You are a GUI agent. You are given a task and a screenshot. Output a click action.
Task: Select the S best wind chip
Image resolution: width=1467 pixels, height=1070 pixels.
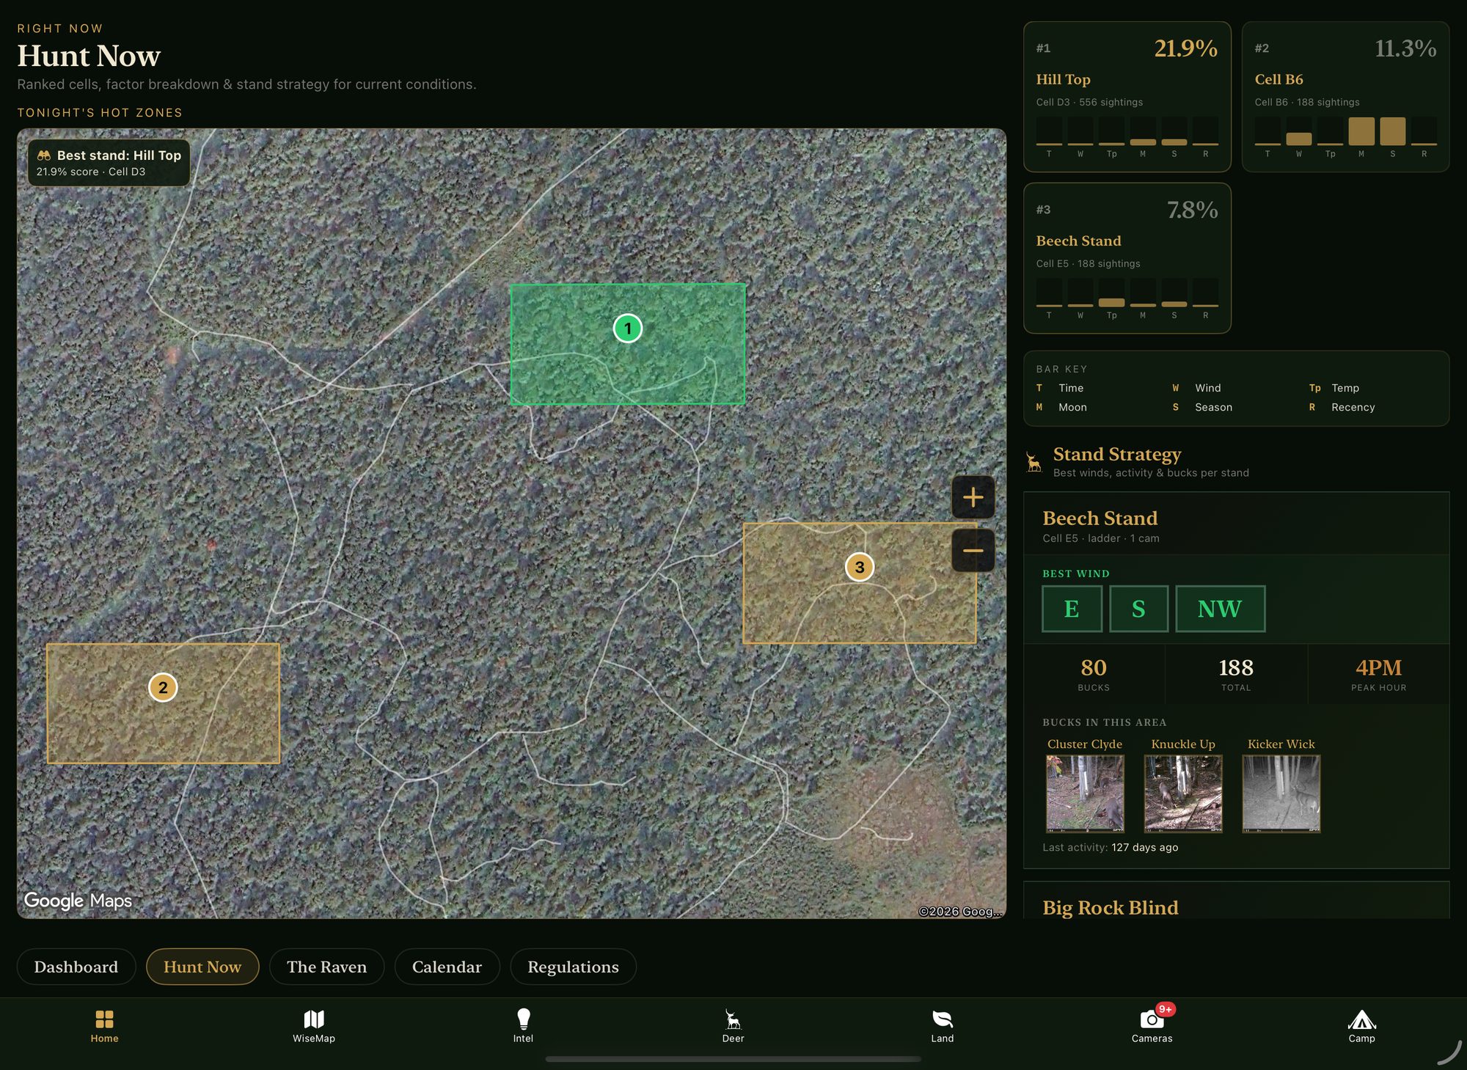1138,609
